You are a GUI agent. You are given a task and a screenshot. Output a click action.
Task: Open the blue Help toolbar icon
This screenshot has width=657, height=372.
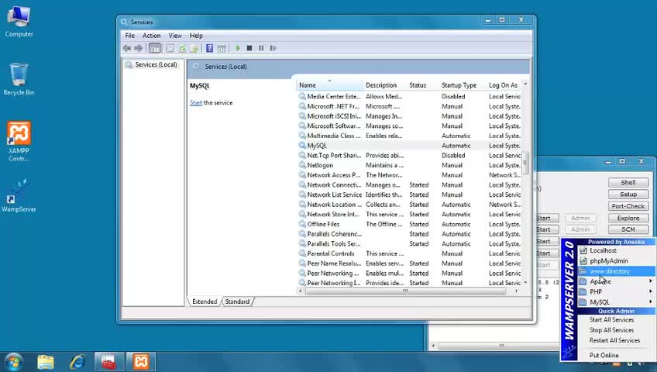[x=209, y=48]
